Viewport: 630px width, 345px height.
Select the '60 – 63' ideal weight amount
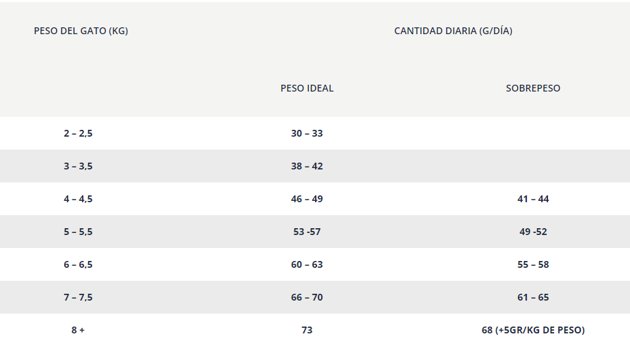point(307,264)
